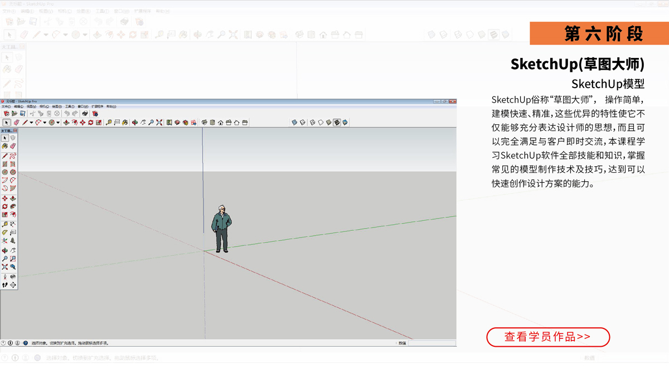
Task: Pick the Pan hand tool in top toolbar
Action: [143, 122]
